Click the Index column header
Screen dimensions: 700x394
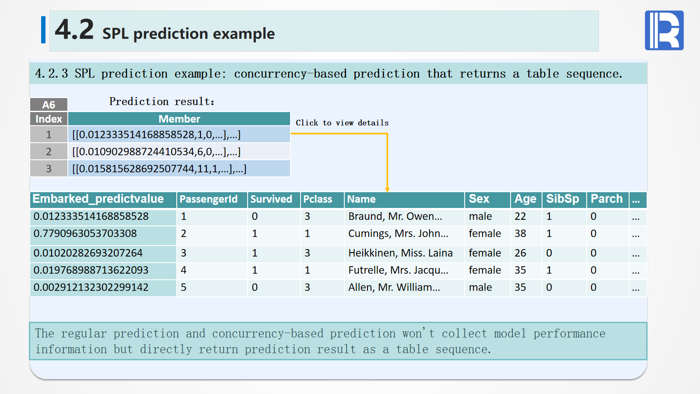pyautogui.click(x=49, y=119)
